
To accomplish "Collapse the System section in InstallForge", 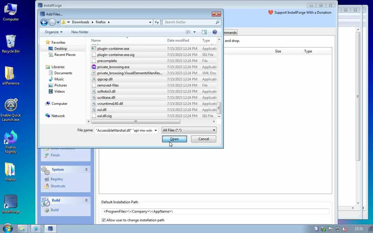I will click(x=86, y=170).
